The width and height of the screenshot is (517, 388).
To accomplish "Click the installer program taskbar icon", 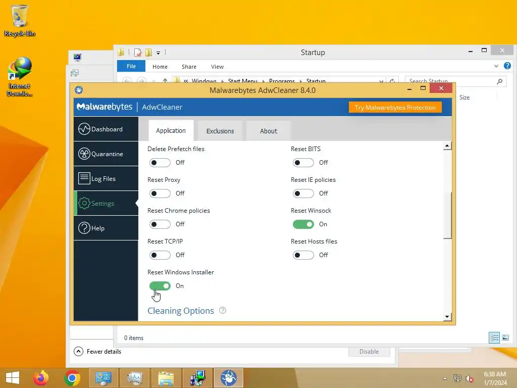I will pyautogui.click(x=197, y=378).
